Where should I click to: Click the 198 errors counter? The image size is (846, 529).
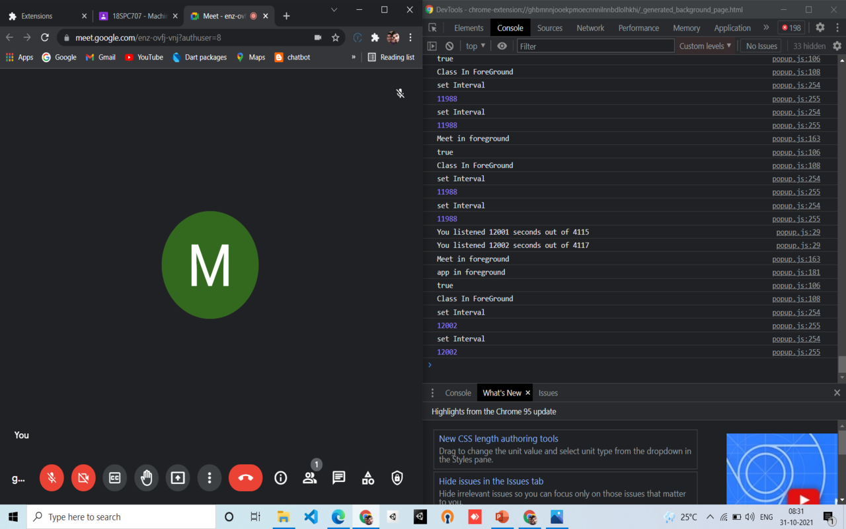(791, 28)
